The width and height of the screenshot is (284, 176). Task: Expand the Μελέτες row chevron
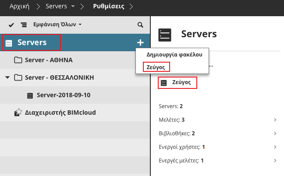coord(275,120)
